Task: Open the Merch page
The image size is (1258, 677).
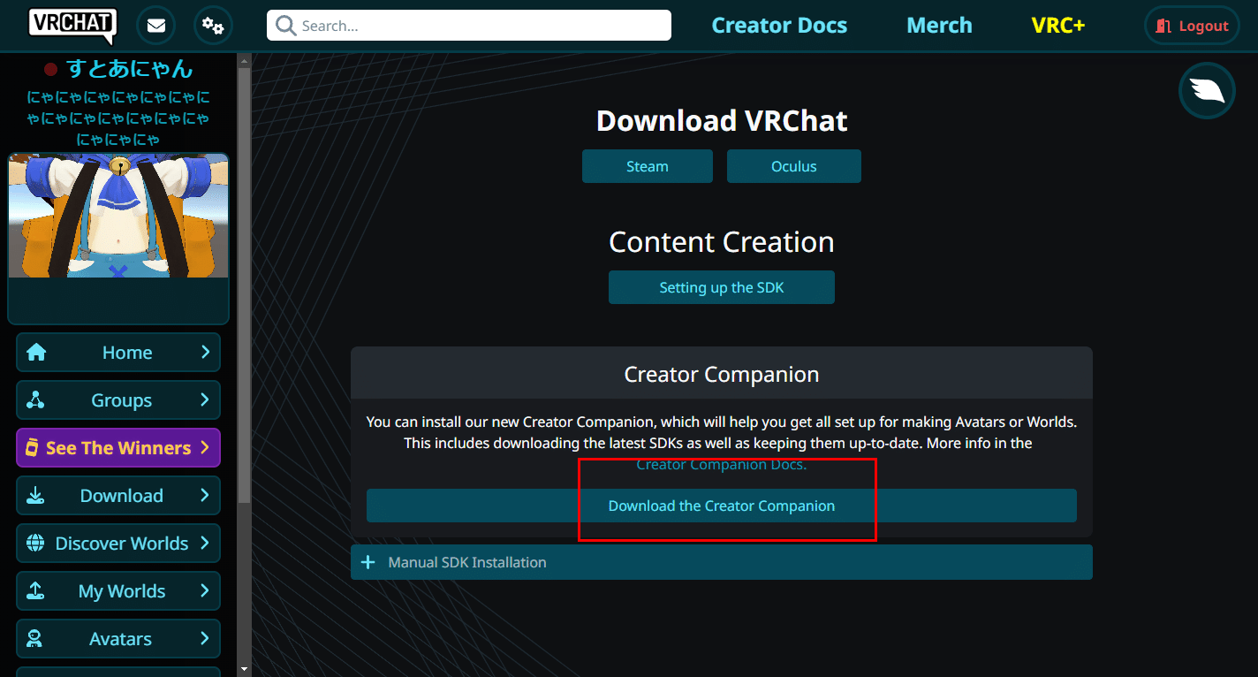Action: [x=939, y=26]
